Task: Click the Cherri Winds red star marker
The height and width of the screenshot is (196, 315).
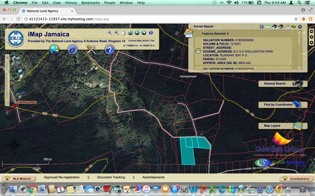Action: pyautogui.click(x=15, y=106)
